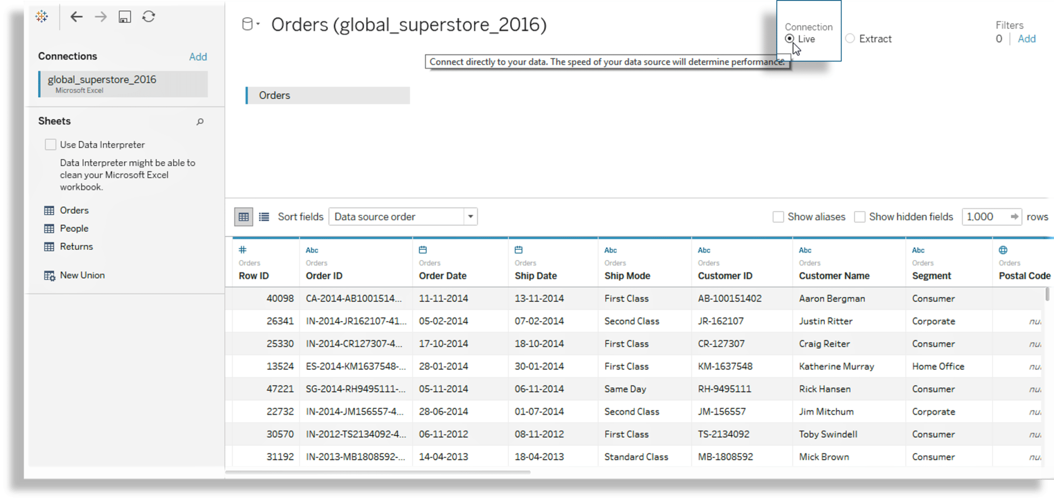The width and height of the screenshot is (1054, 501).
Task: Click the cell "Same Day"
Action: [x=625, y=389]
